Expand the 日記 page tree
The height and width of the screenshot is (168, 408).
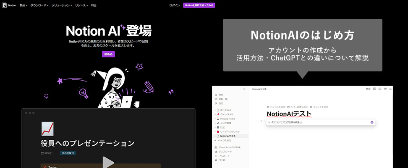(x=215, y=127)
